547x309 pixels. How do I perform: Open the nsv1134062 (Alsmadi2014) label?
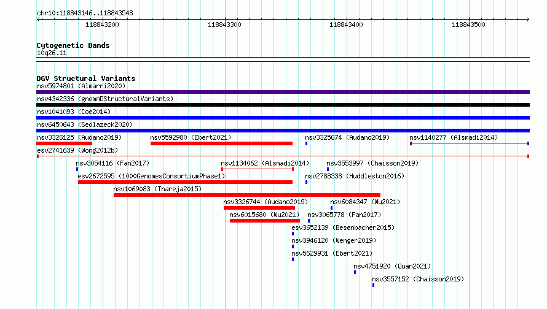pos(265,163)
